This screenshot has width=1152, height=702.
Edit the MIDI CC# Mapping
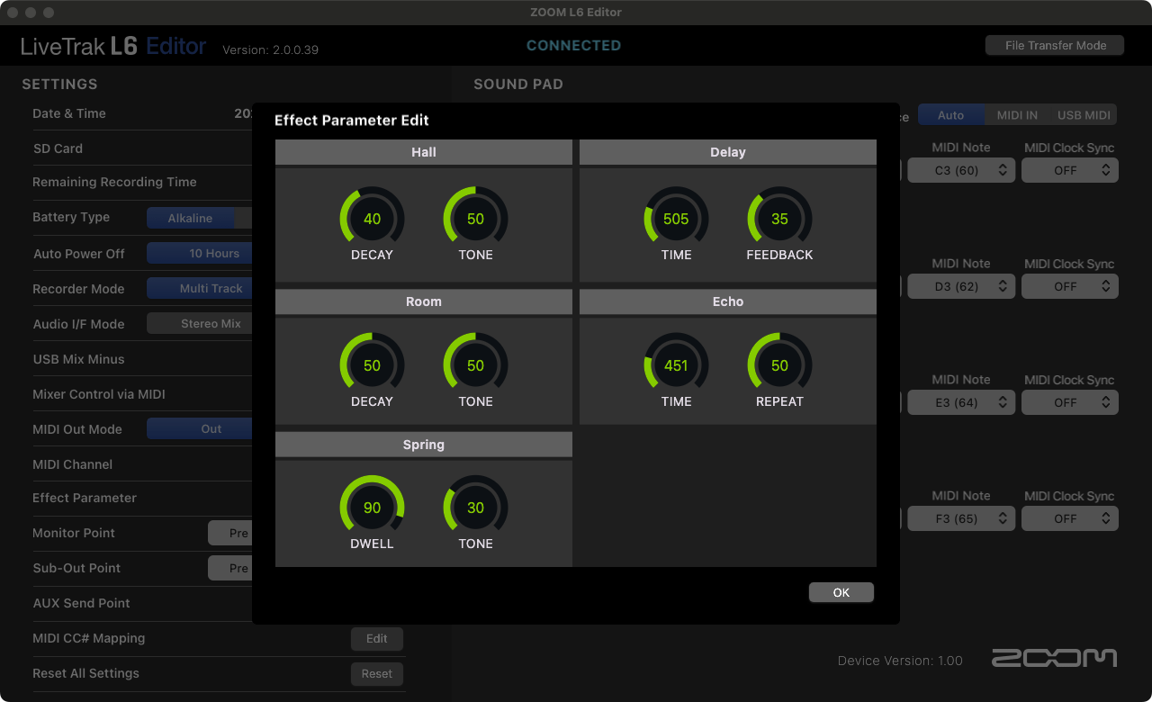click(x=376, y=639)
